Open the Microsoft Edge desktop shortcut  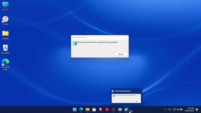coord(5,65)
